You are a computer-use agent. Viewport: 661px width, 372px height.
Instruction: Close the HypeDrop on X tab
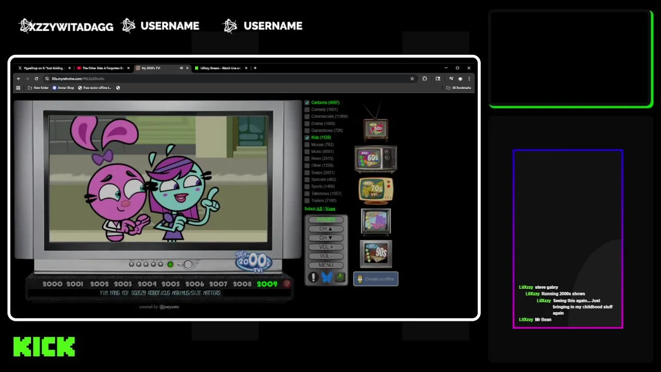pos(71,68)
